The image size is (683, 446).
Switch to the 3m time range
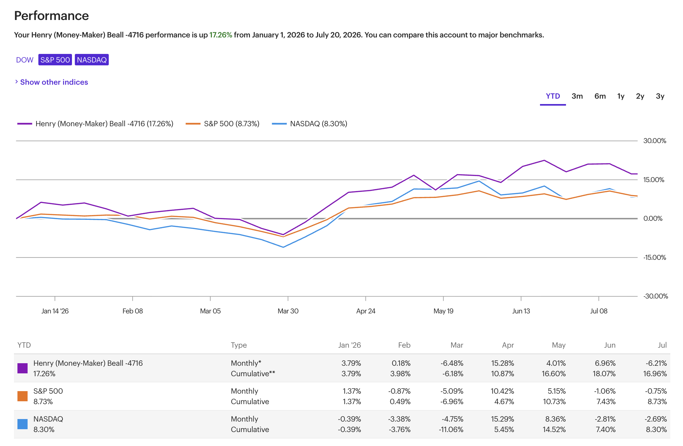point(577,96)
